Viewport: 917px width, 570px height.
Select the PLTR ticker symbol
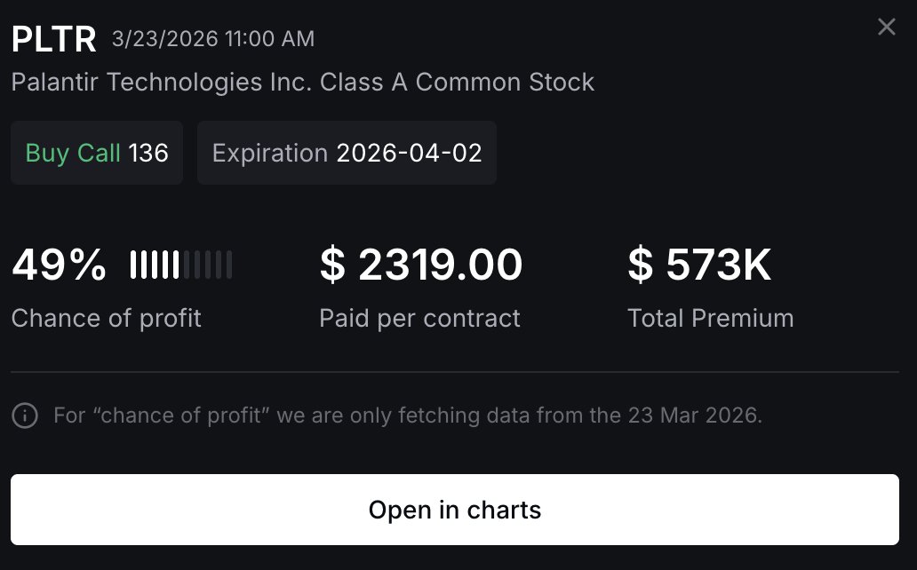(53, 39)
